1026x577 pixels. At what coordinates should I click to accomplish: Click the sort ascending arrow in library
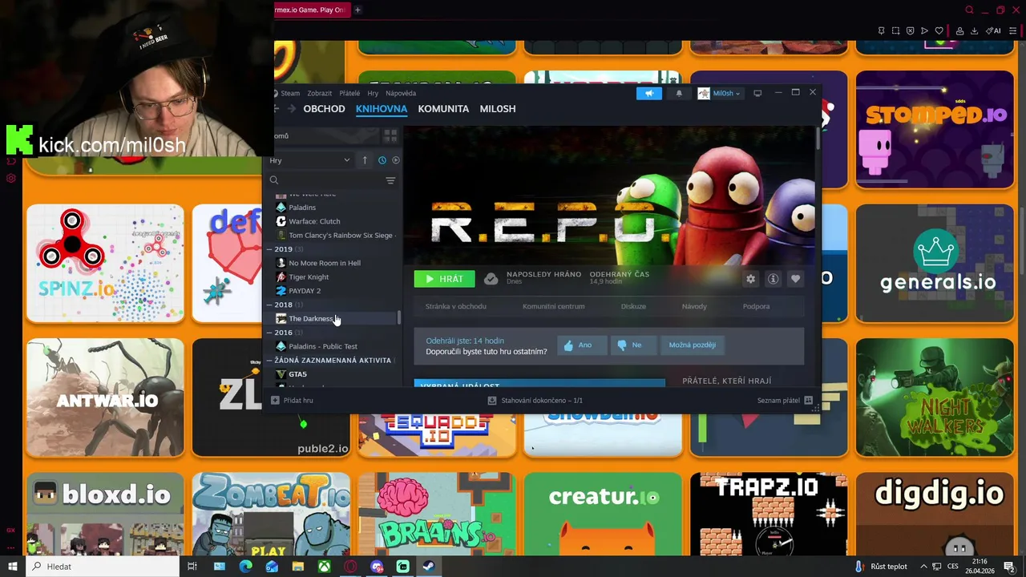tap(365, 160)
